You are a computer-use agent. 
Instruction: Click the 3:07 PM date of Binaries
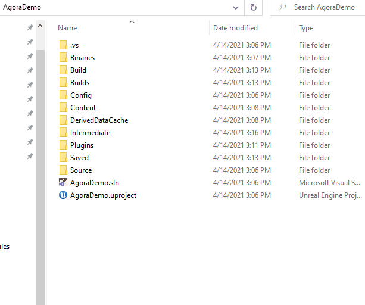(242, 58)
